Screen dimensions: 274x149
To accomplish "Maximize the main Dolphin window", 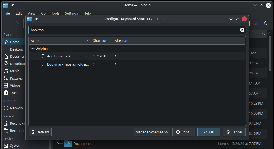I will [x=262, y=5].
